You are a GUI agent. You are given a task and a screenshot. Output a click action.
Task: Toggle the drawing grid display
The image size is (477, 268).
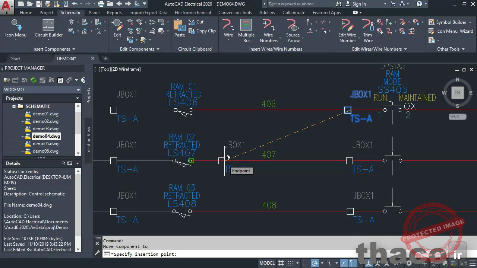pos(281,263)
